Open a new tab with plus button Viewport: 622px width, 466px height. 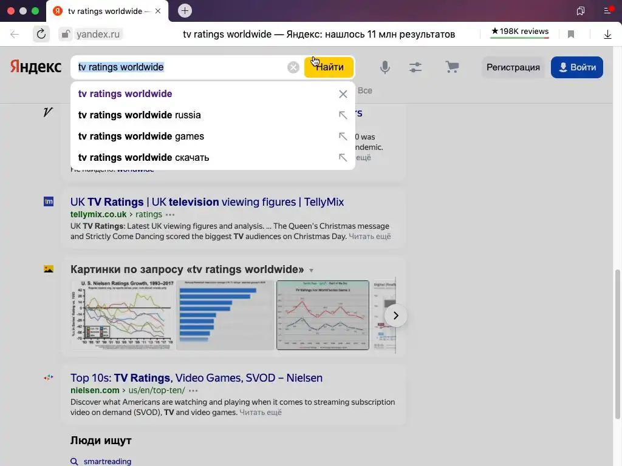pyautogui.click(x=185, y=11)
